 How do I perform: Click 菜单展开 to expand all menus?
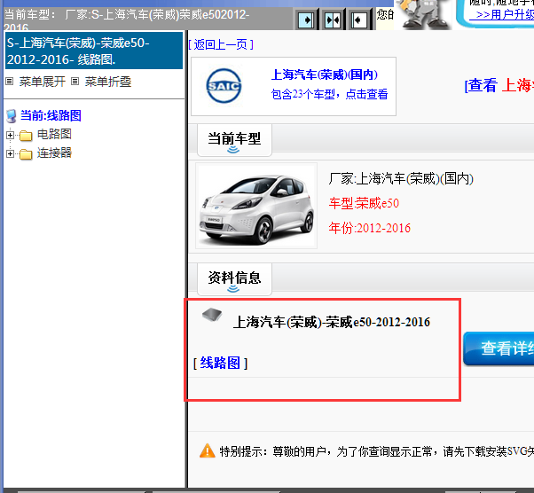pyautogui.click(x=42, y=82)
